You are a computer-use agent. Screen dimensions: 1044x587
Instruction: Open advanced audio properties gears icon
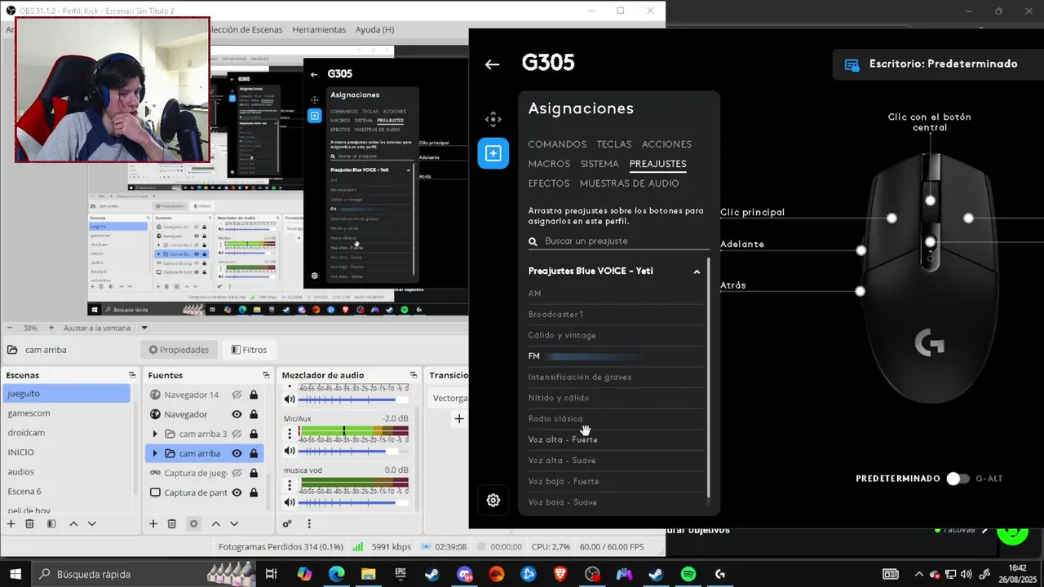[x=287, y=523]
